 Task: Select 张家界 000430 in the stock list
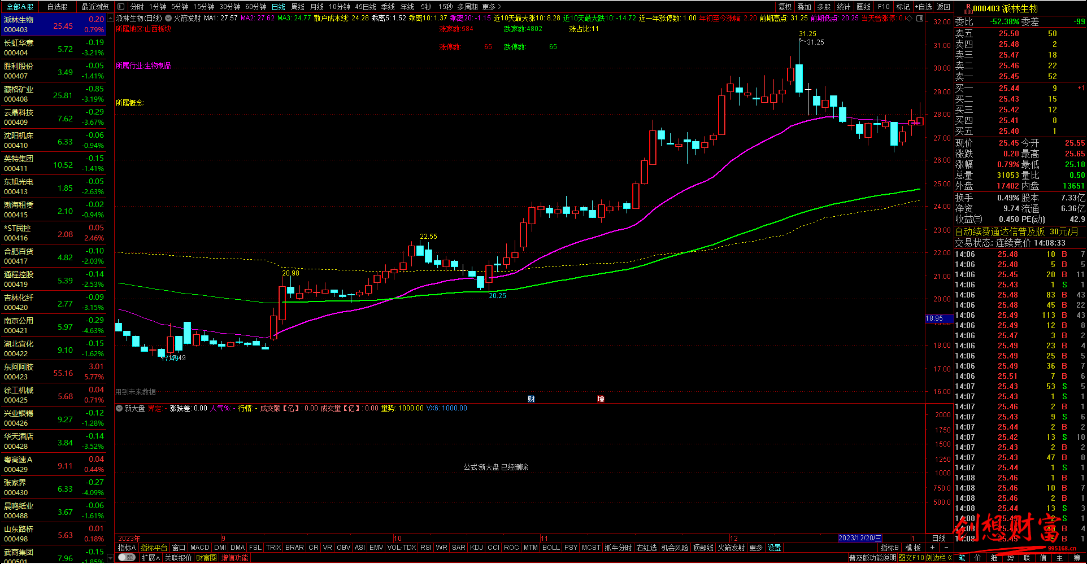(54, 488)
